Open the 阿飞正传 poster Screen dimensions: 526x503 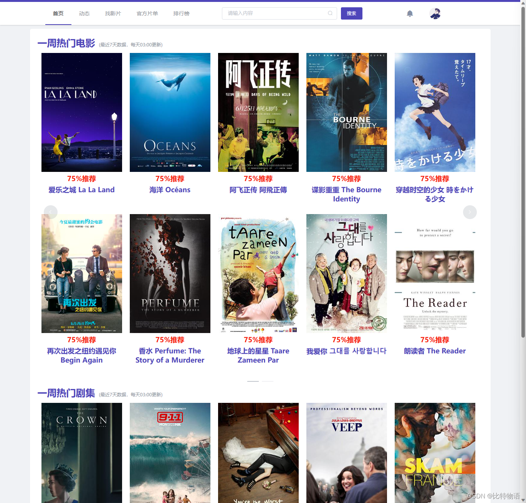tap(258, 112)
